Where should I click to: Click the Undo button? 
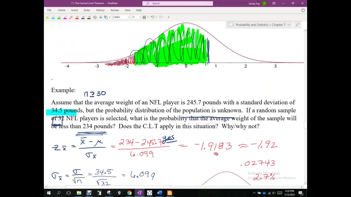point(152,17)
